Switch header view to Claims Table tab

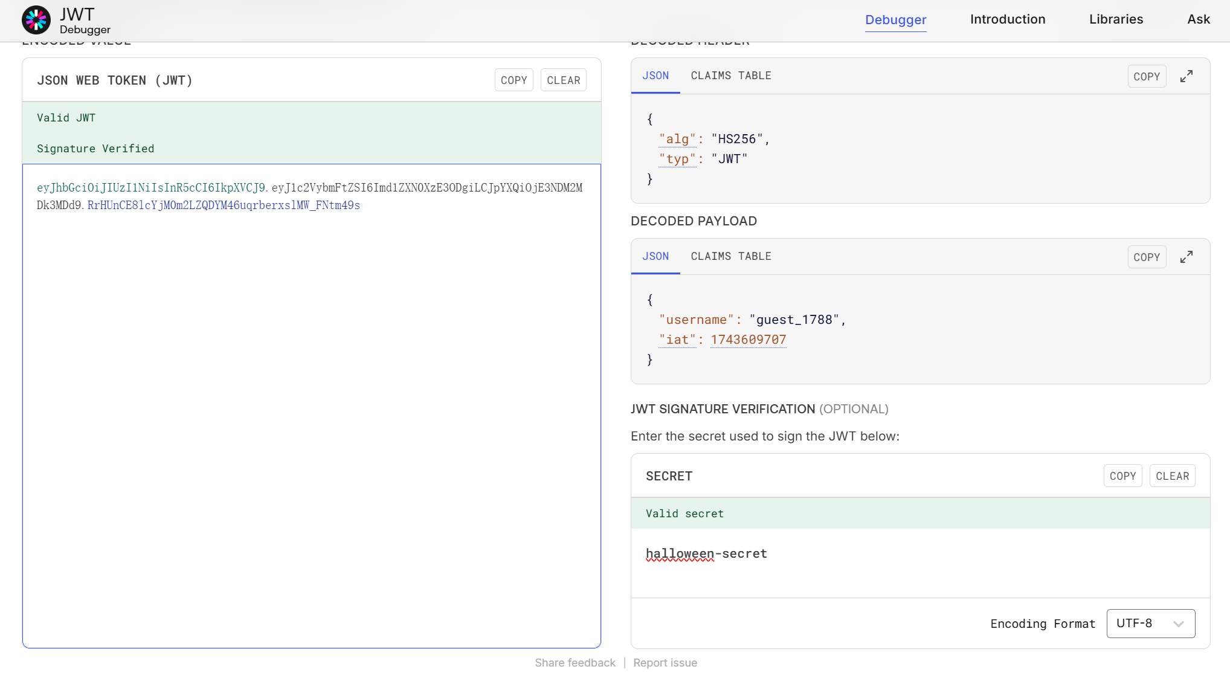coord(730,76)
